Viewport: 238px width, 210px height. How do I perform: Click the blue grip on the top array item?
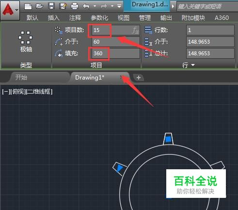(168, 139)
